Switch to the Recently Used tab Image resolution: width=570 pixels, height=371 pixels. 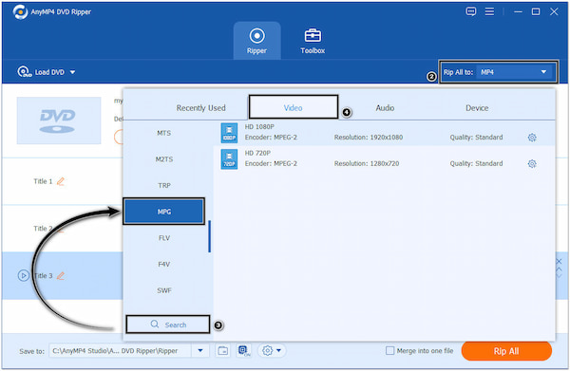tap(200, 108)
